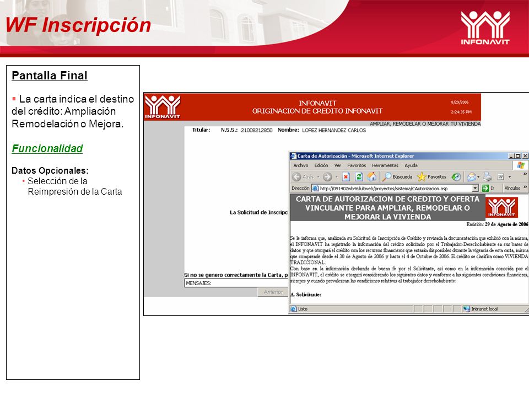This screenshot has height=397, width=529.
Task: Click the Listo status page icon
Action: pos(294,309)
